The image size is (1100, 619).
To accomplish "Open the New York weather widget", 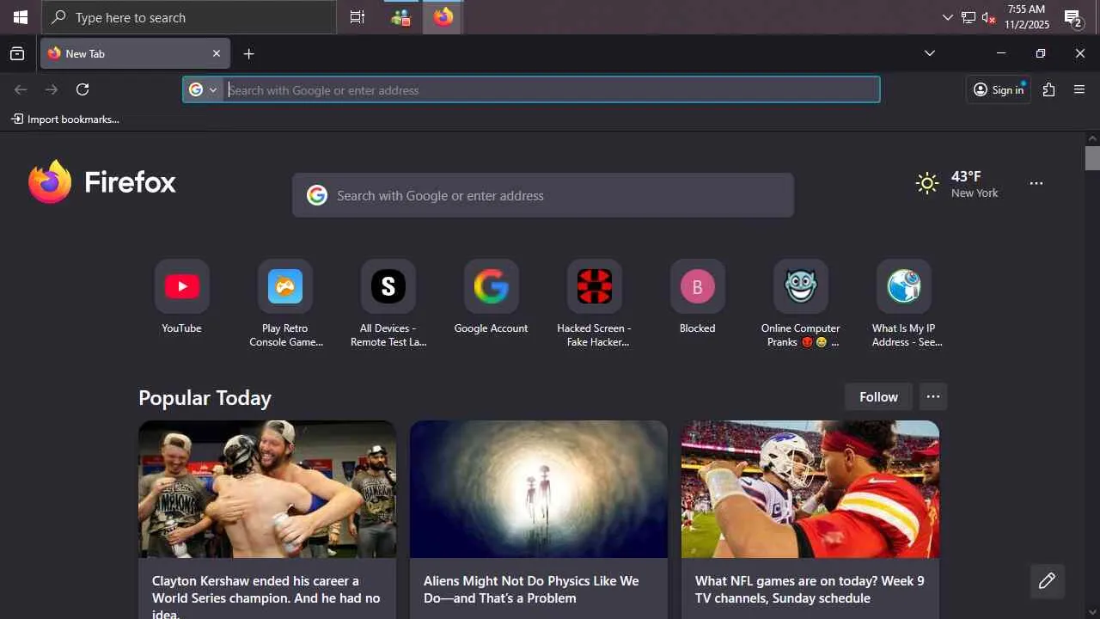I will pyautogui.click(x=957, y=184).
